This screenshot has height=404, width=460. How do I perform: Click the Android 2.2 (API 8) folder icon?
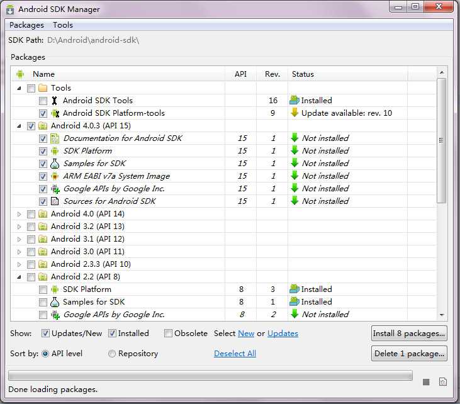pyautogui.click(x=43, y=277)
